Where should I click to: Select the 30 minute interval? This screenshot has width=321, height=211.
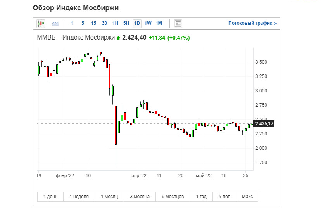104,23
